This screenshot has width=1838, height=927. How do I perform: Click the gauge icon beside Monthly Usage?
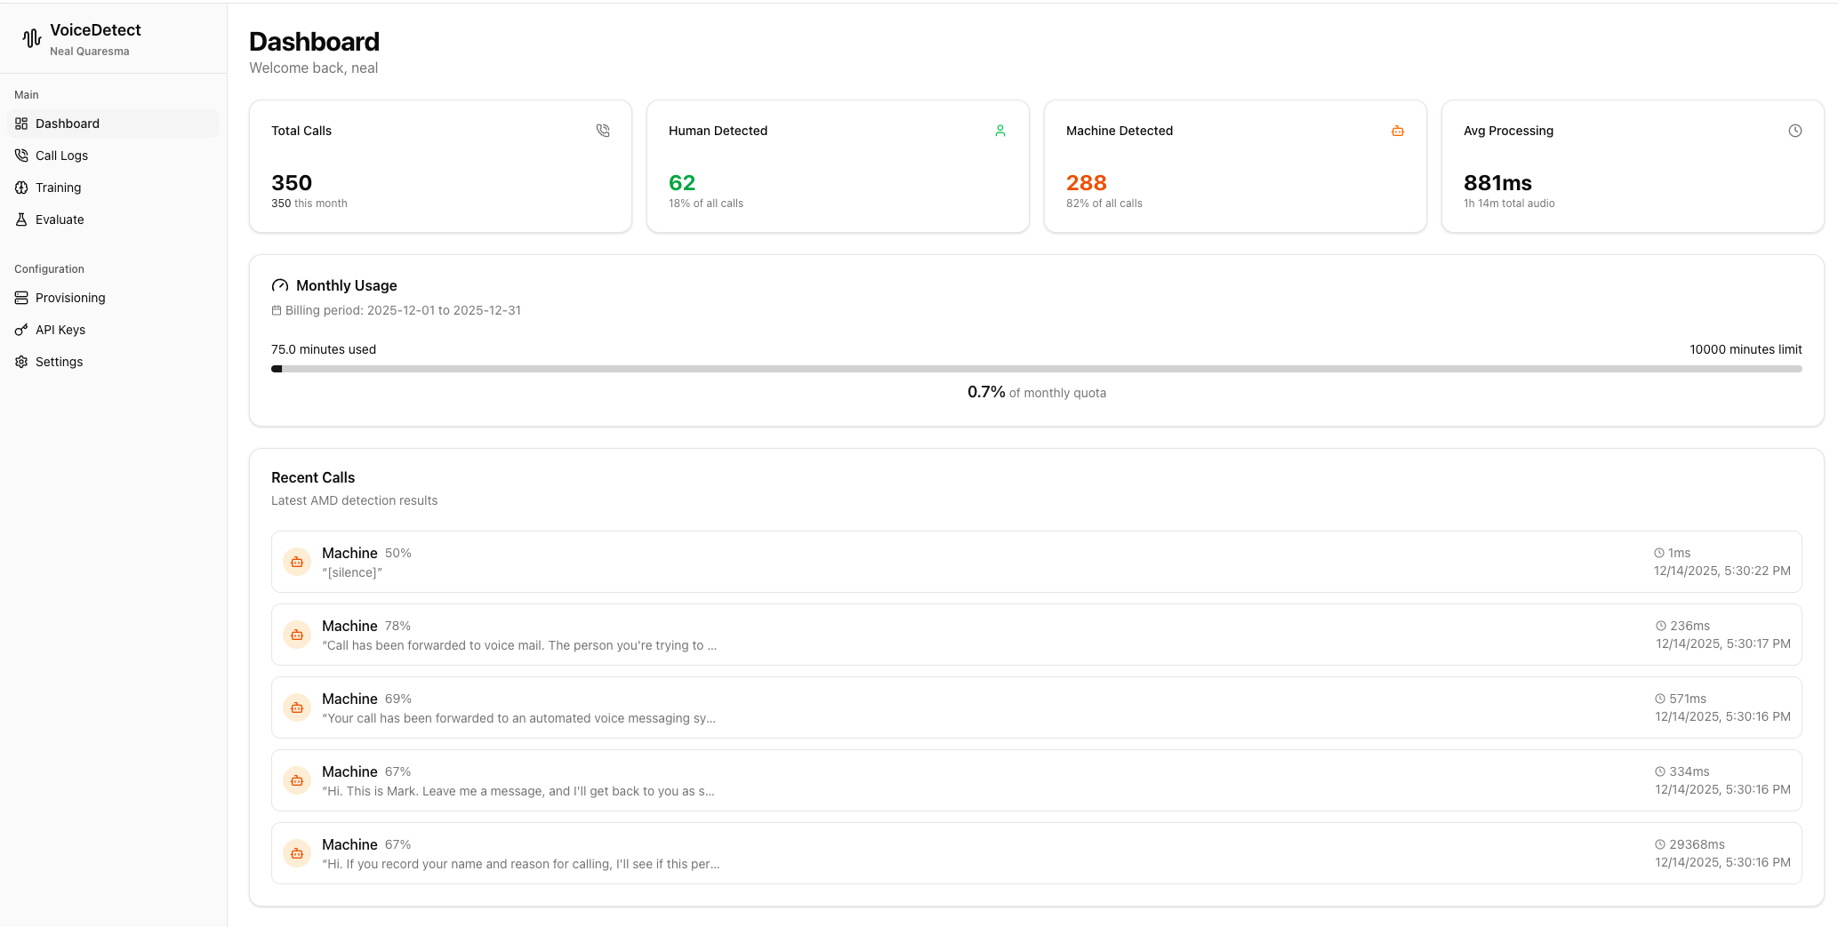(x=280, y=285)
